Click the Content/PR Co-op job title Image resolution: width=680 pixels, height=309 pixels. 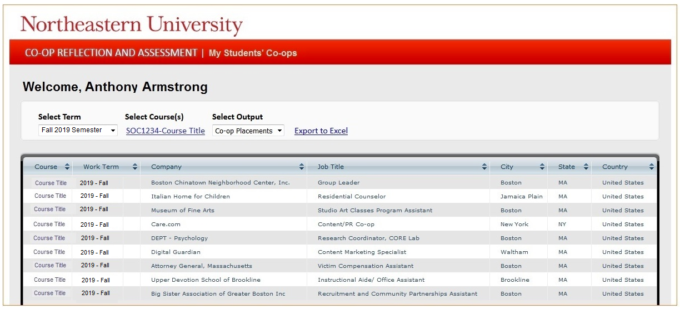(x=346, y=224)
